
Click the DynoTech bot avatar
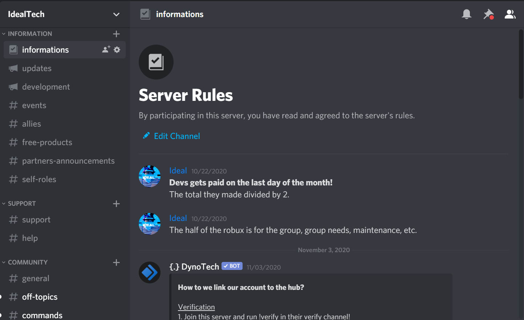[x=150, y=272]
